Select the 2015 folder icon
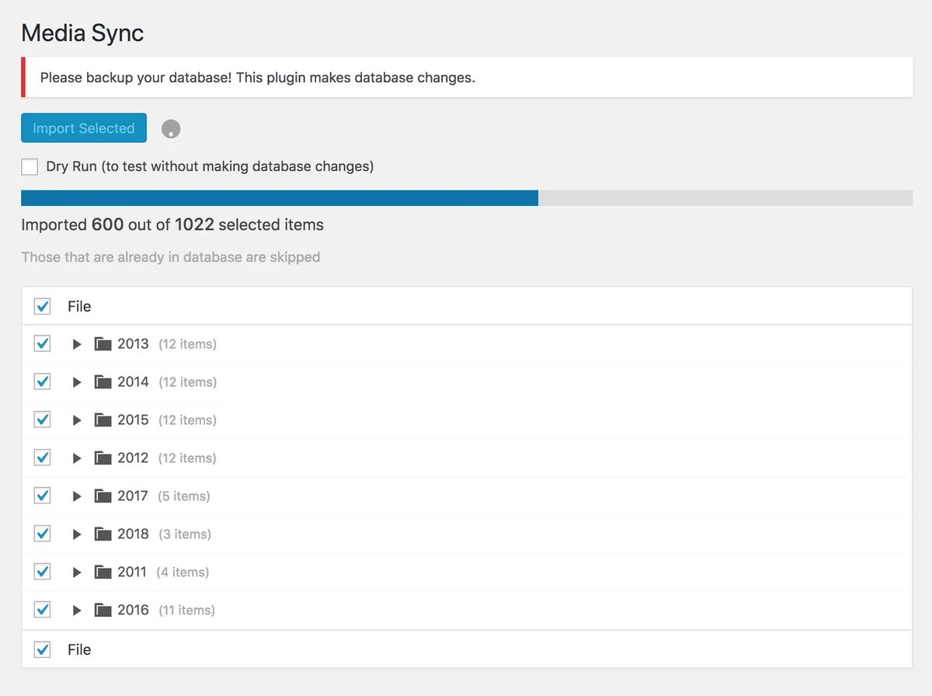The image size is (932, 696). (x=103, y=419)
